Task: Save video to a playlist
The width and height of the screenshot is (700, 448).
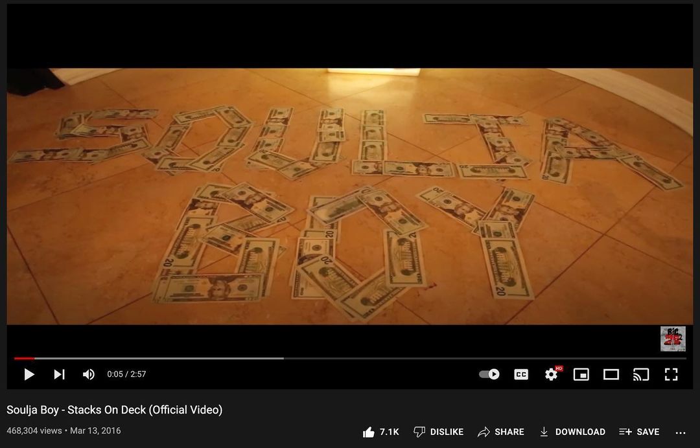Action: (639, 432)
